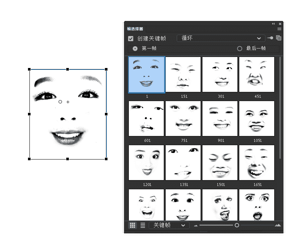Switch to list view icon
293x240 pixels.
tap(143, 225)
